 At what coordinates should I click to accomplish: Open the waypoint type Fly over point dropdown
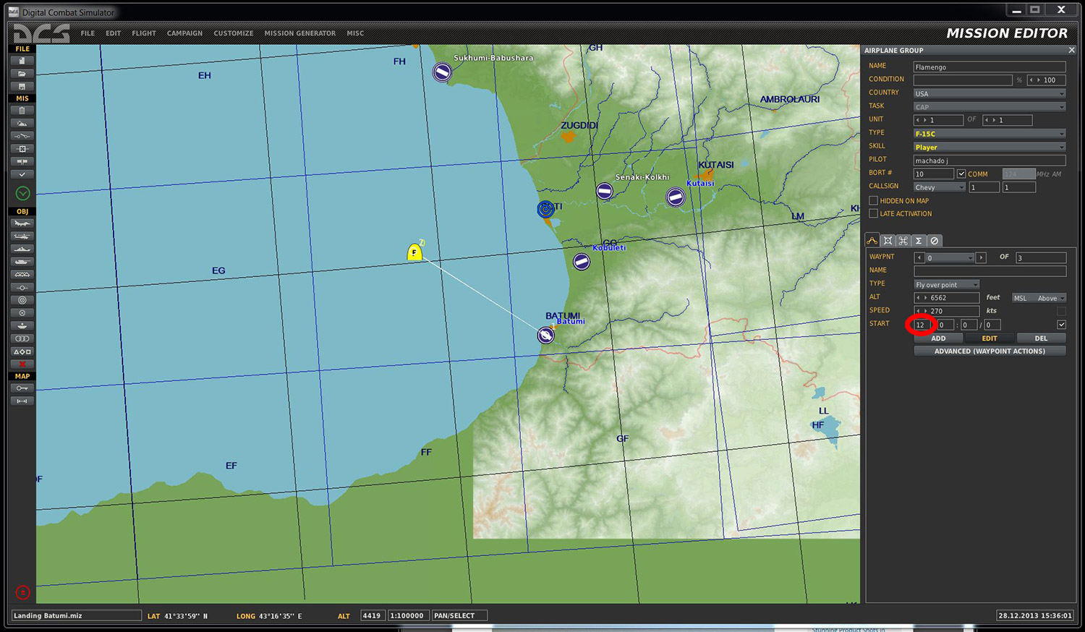pyautogui.click(x=947, y=284)
